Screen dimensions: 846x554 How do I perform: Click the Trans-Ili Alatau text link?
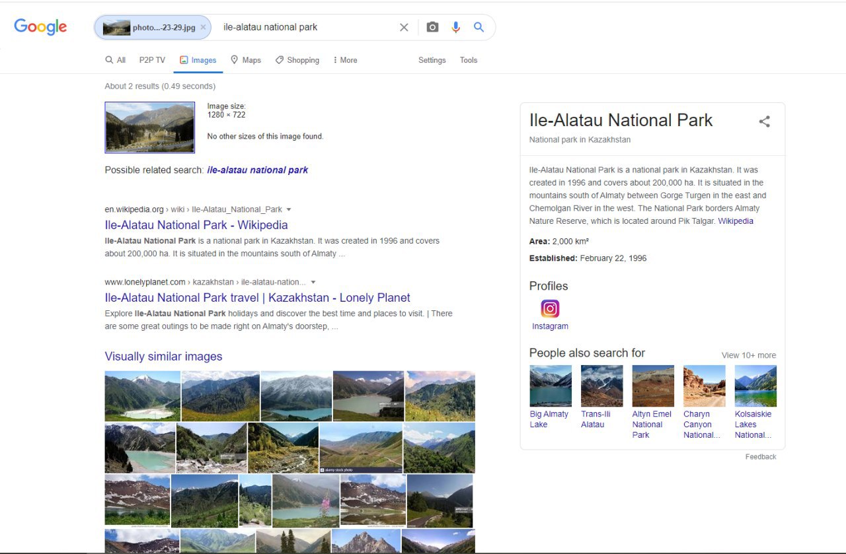click(x=596, y=419)
